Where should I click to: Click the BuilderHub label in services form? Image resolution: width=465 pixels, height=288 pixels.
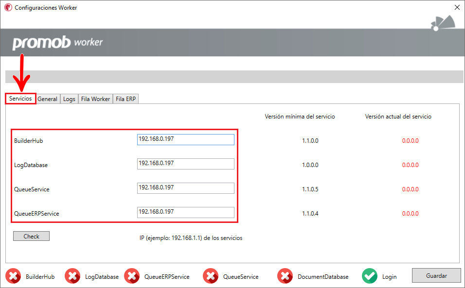pos(29,140)
